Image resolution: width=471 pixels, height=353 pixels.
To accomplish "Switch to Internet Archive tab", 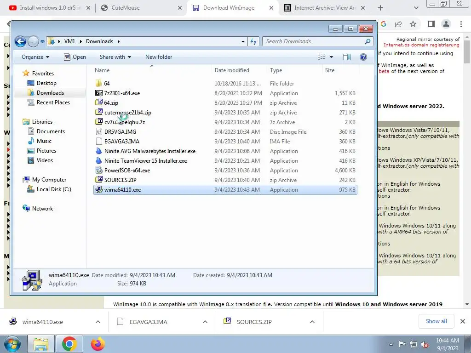I will pyautogui.click(x=324, y=8).
